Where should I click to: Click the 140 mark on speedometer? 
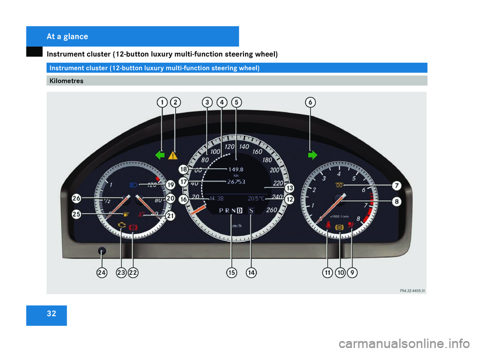pyautogui.click(x=244, y=147)
